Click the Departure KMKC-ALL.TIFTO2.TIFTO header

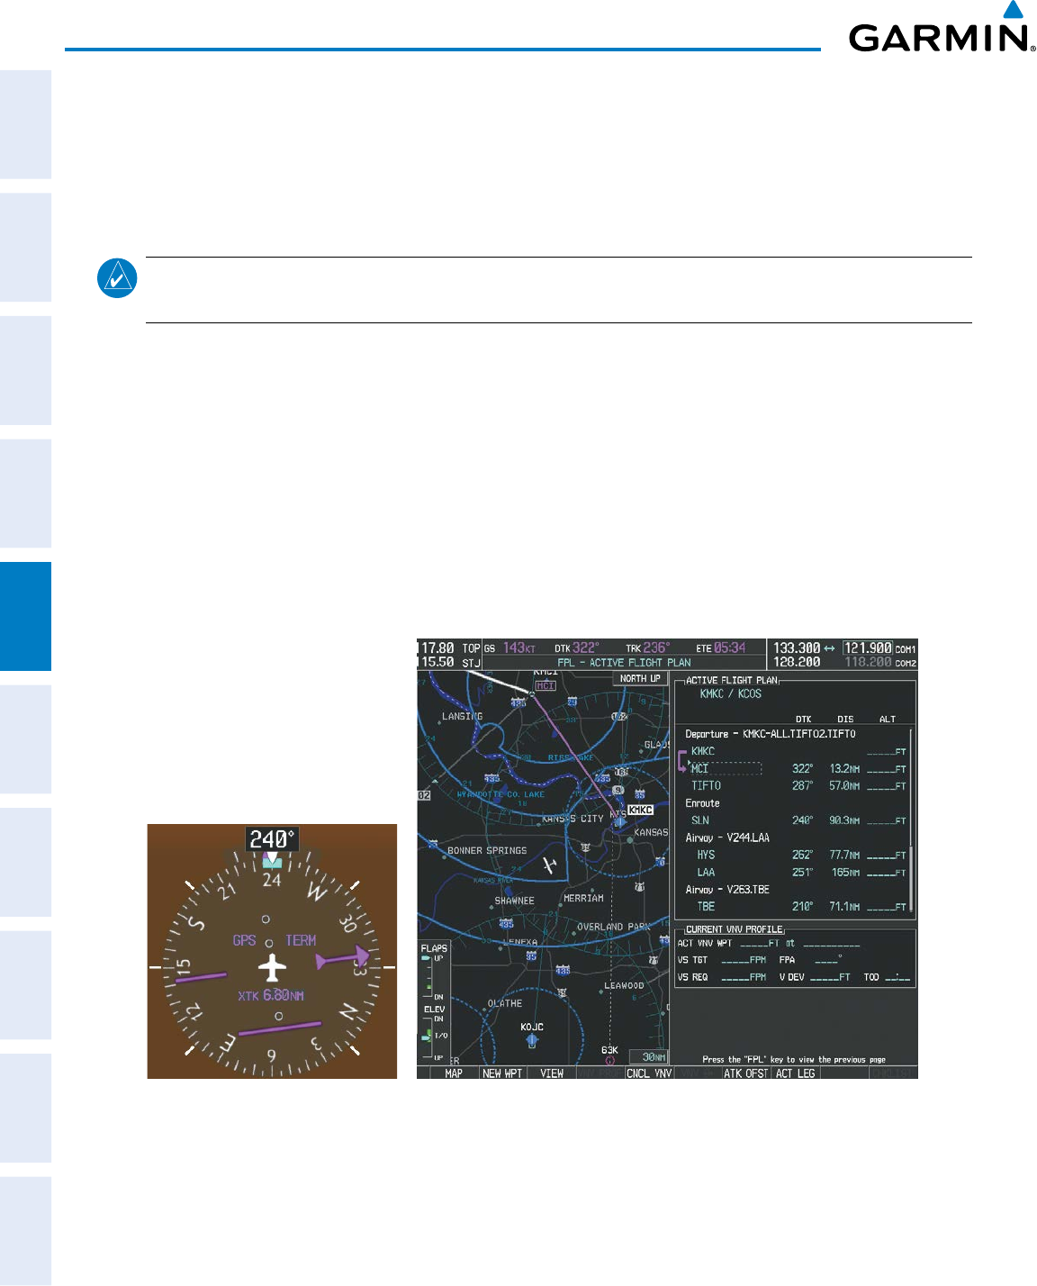pyautogui.click(x=771, y=734)
